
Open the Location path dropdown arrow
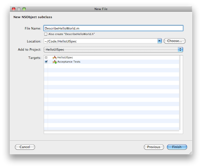tap(160, 41)
